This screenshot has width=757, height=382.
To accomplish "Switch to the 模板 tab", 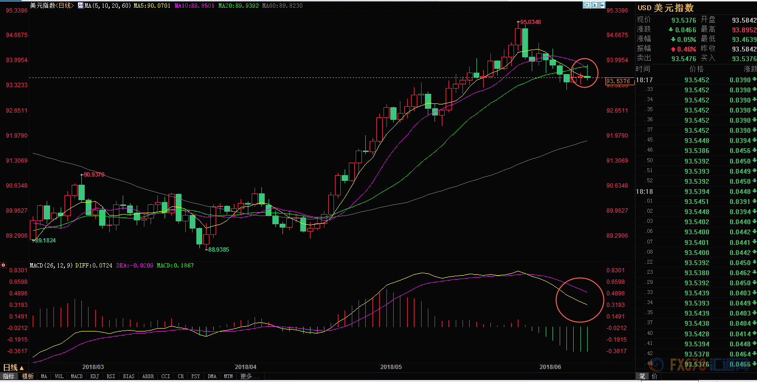I will pos(27,376).
